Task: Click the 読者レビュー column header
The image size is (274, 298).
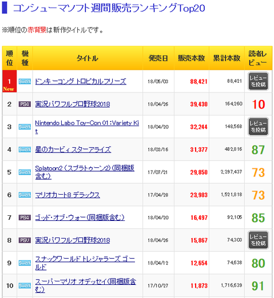Action: [x=258, y=58]
